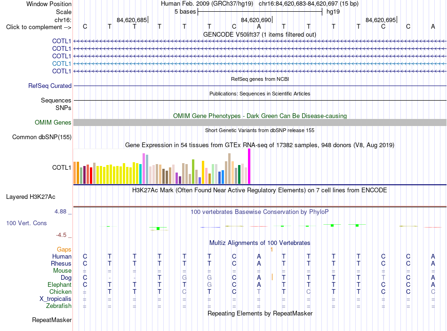Click the OMIM Genes track label
The height and width of the screenshot is (331, 447).
(53, 123)
